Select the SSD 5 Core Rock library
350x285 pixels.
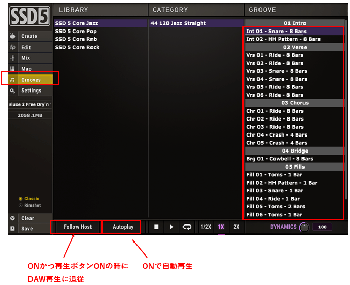point(101,47)
